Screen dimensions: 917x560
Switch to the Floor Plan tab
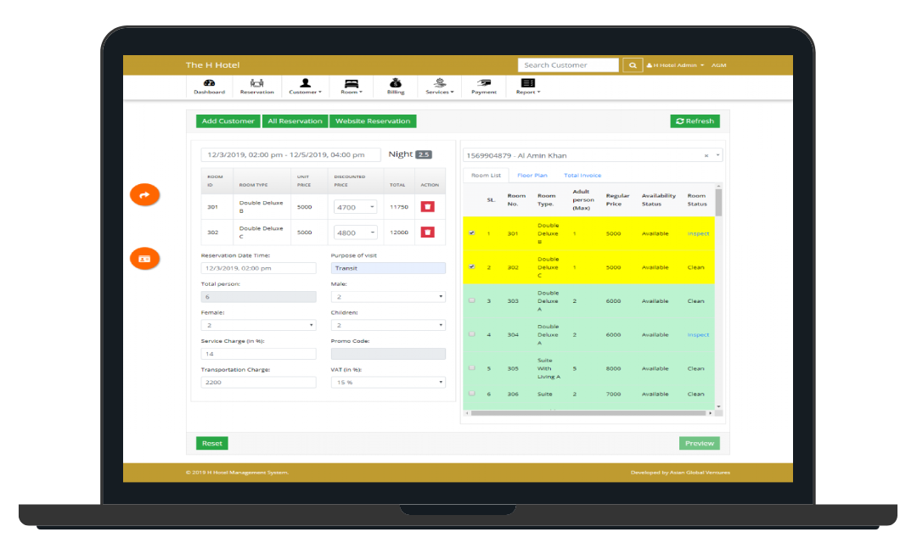[532, 176]
